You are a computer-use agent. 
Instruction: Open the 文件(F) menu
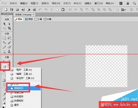pos(13,3)
